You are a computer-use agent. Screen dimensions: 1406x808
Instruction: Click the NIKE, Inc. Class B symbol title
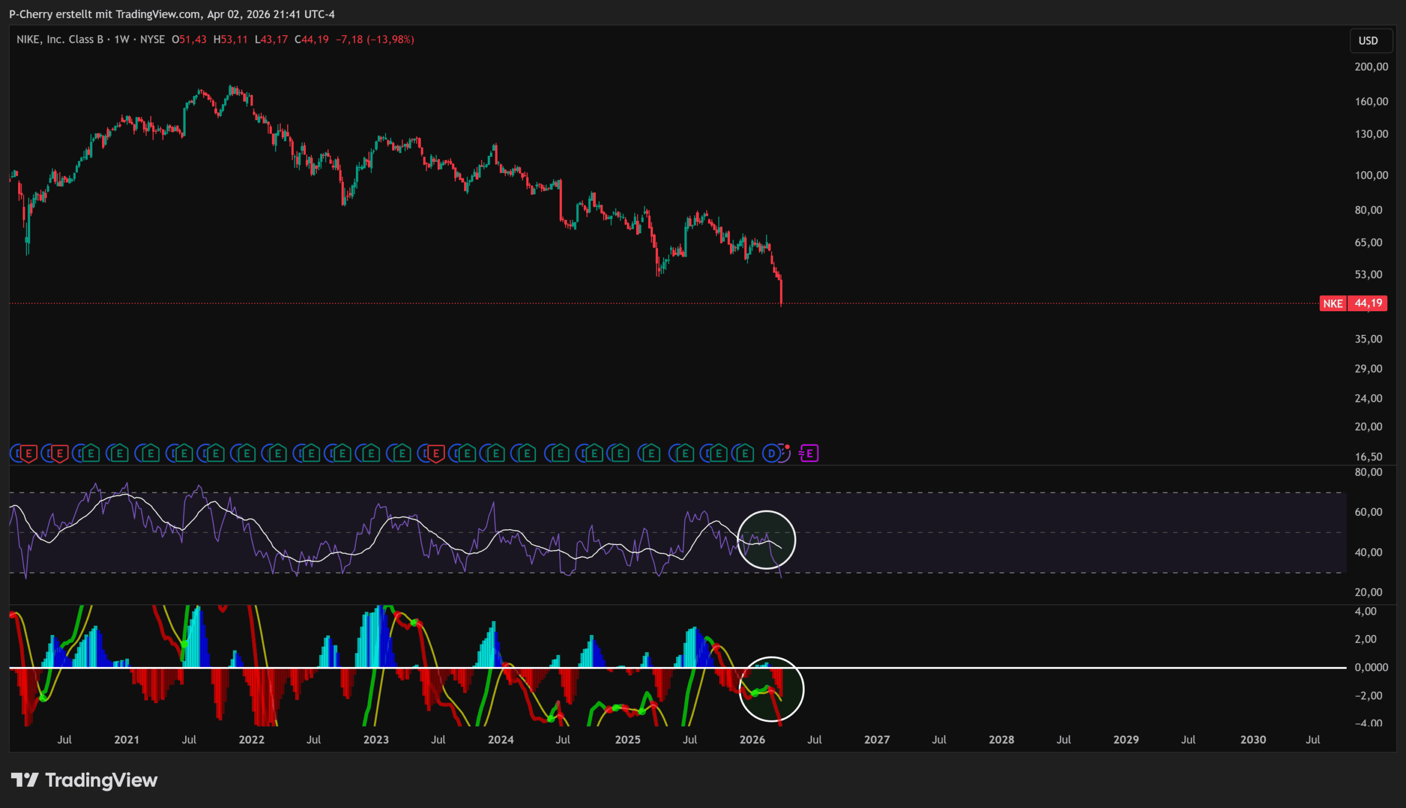click(x=60, y=40)
